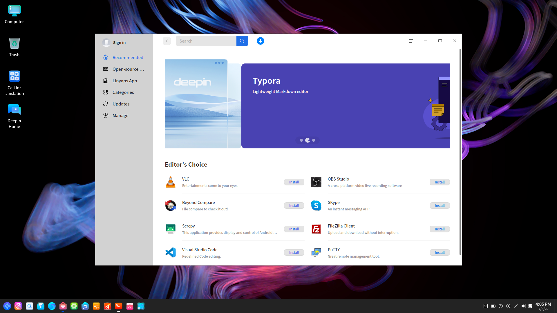This screenshot has height=313, width=557.
Task: Install Beyond Compare
Action: pyautogui.click(x=294, y=205)
